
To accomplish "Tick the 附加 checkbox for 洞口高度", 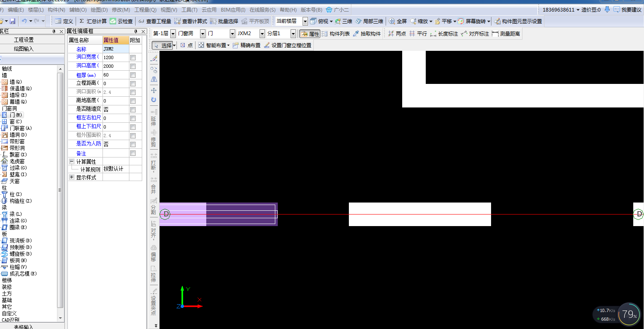I will pyautogui.click(x=133, y=66).
